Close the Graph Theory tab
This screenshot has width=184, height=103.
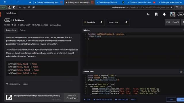(128, 2)
